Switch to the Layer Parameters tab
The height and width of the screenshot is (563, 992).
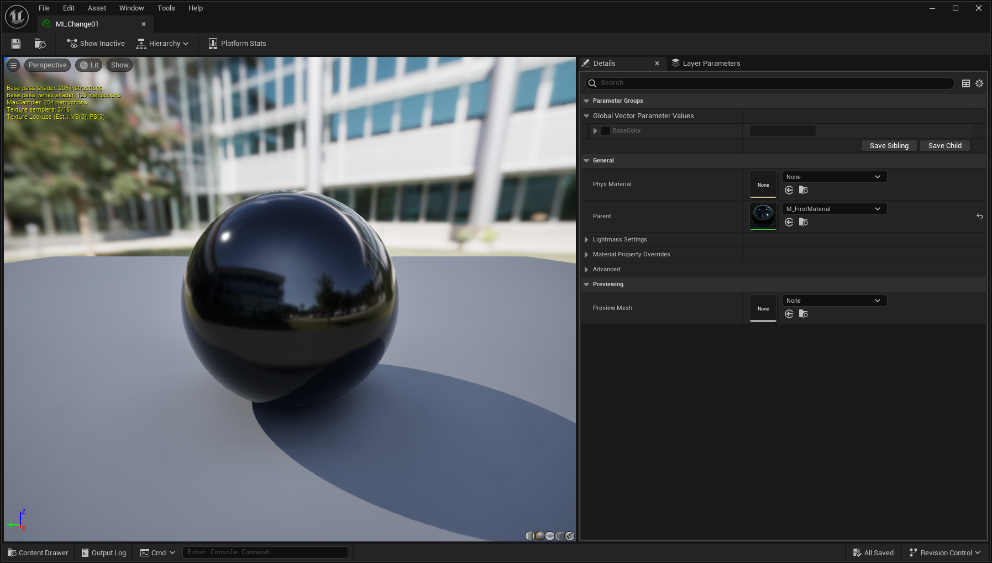[706, 63]
